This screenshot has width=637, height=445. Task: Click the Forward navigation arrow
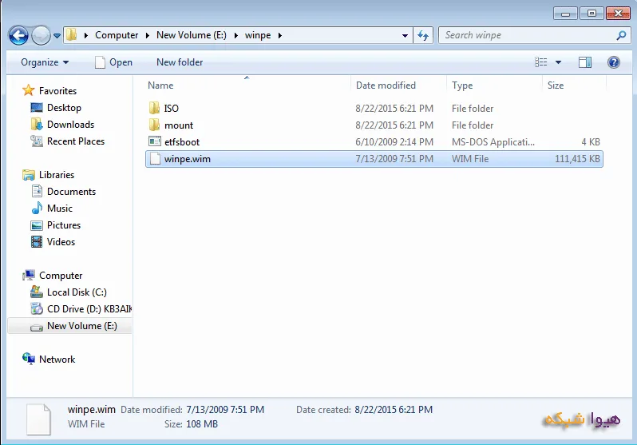41,36
